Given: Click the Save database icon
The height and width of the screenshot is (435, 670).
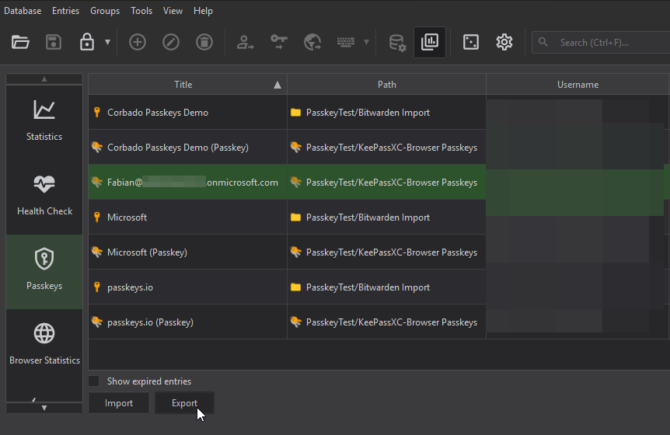Looking at the screenshot, I should pos(54,42).
